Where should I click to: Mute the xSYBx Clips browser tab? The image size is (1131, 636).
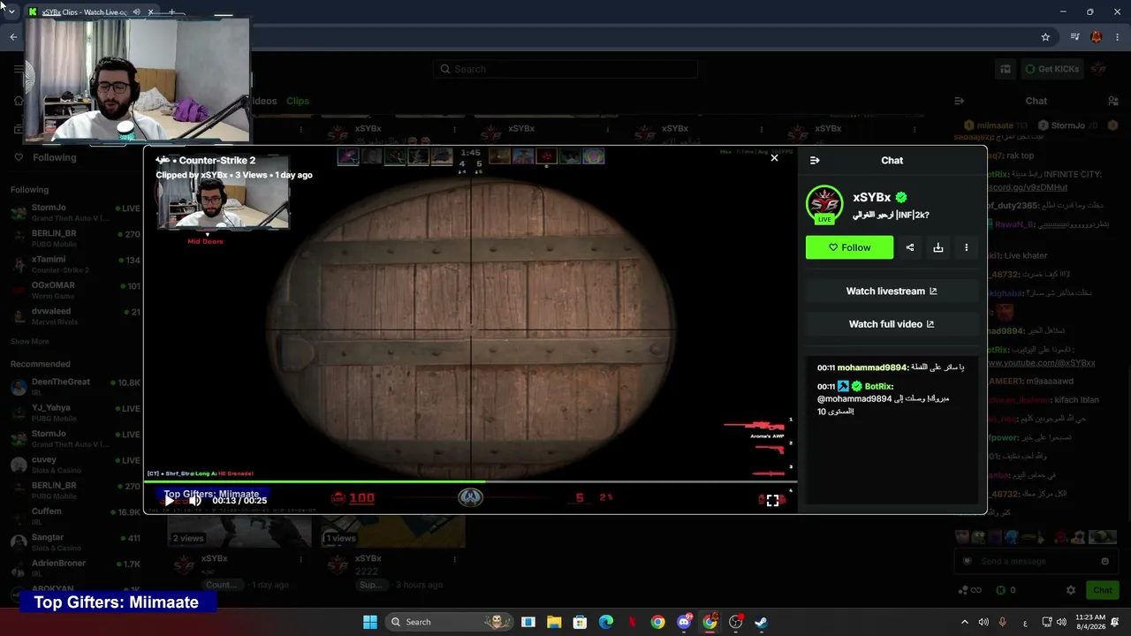[137, 12]
